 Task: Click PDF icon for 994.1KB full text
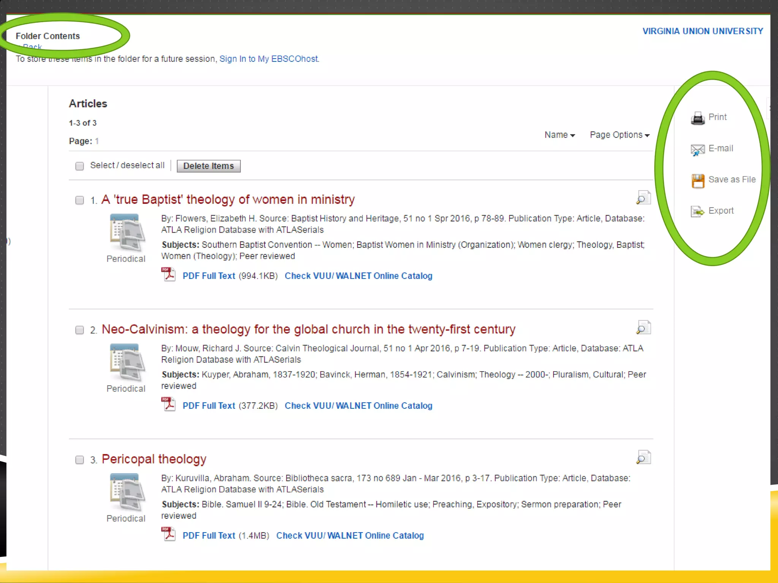tap(168, 274)
